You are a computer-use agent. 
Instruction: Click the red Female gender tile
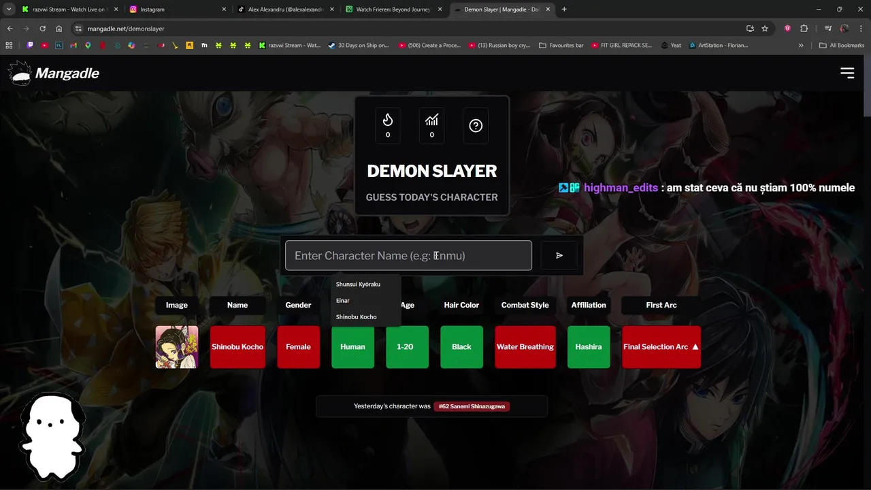(x=298, y=347)
